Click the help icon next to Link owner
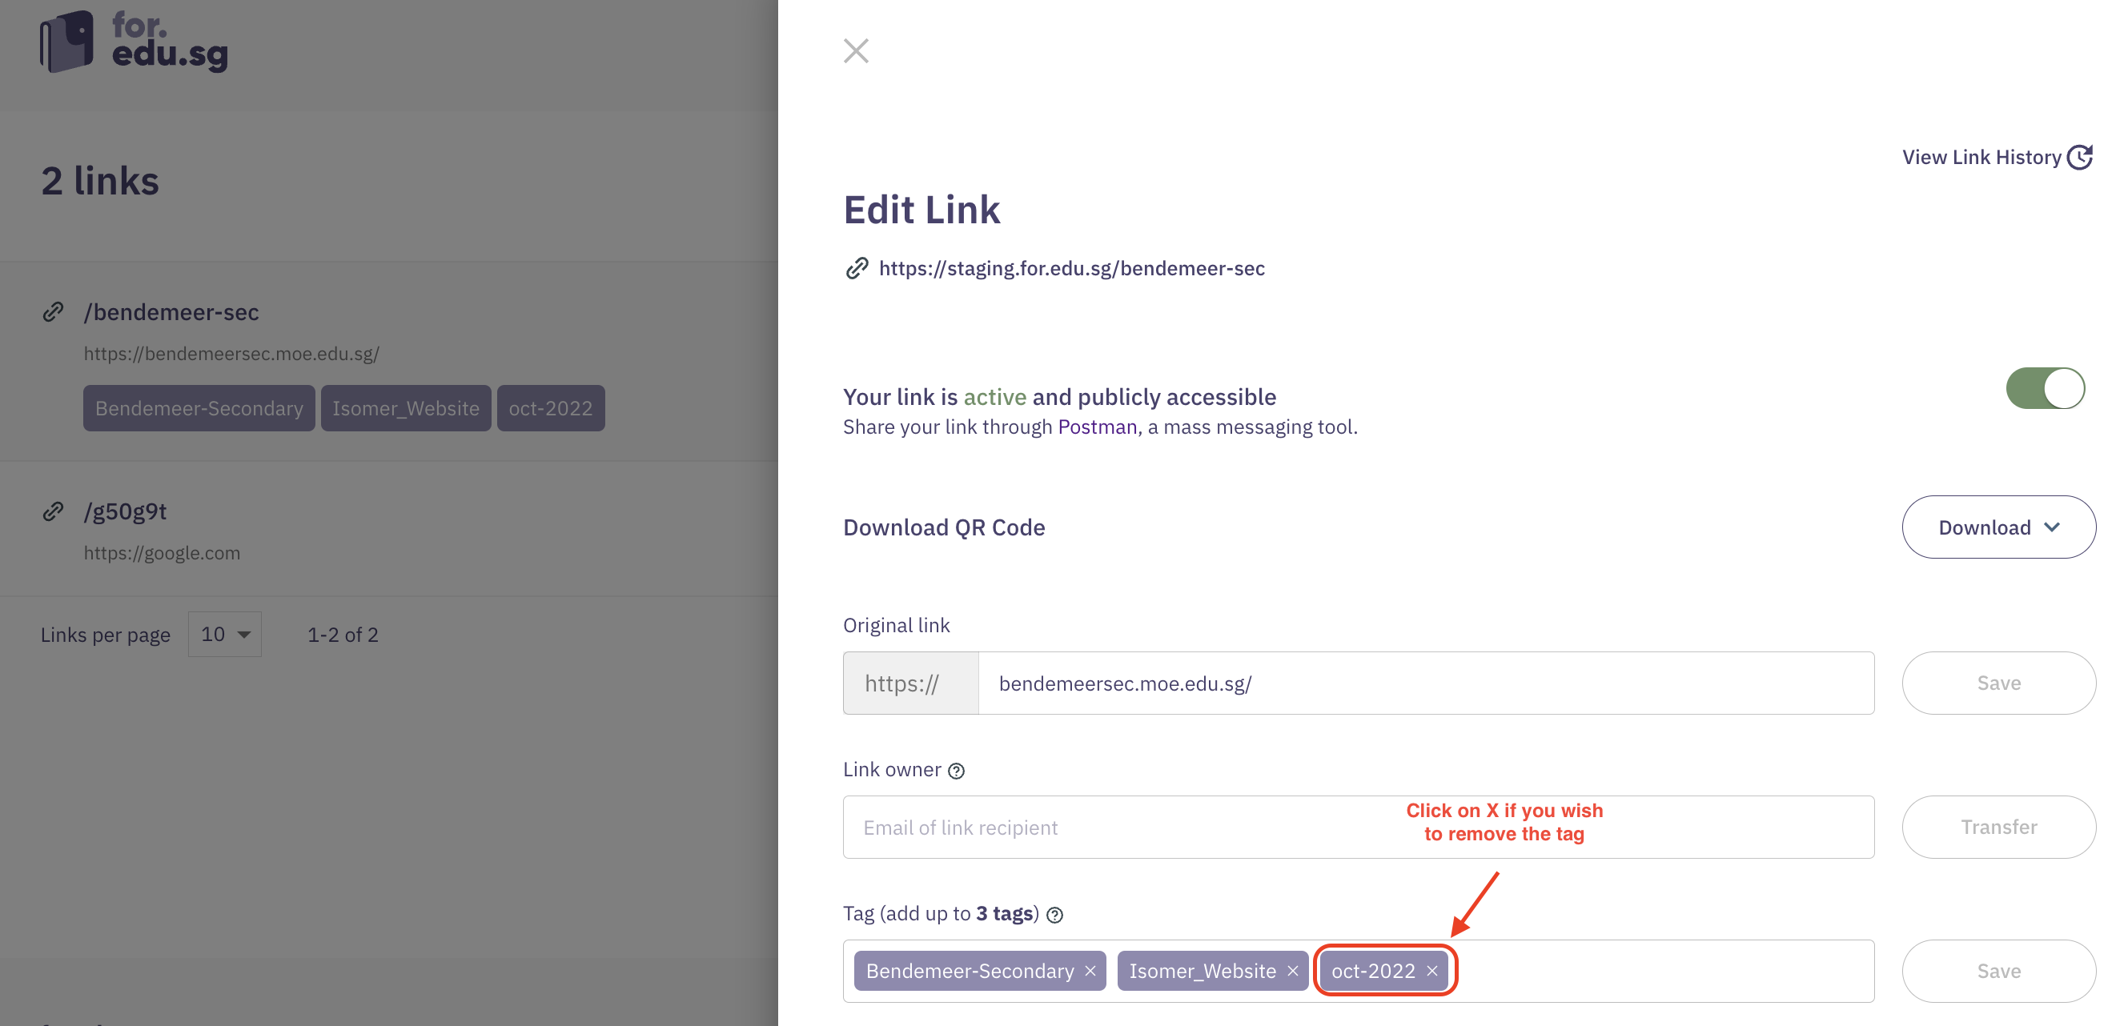 pyautogui.click(x=956, y=771)
